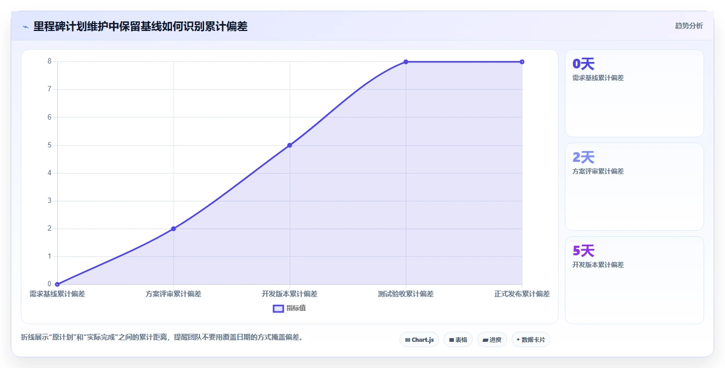Click data point at 开发版本累计偏差
This screenshot has width=725, height=368.
pos(290,145)
